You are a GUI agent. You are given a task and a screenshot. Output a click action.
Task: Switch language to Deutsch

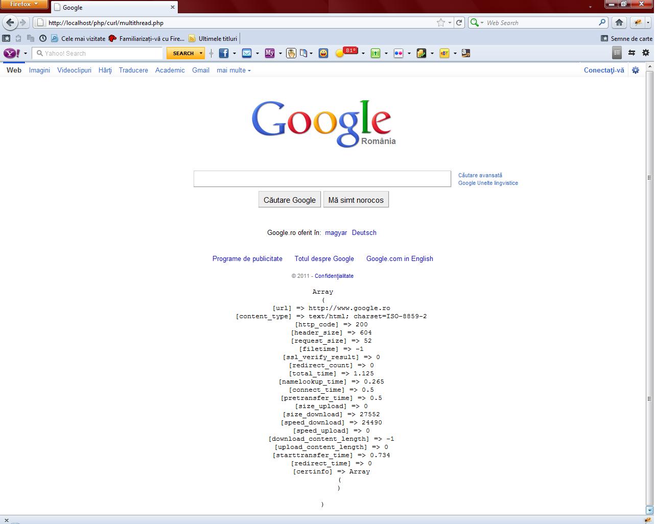tap(364, 232)
